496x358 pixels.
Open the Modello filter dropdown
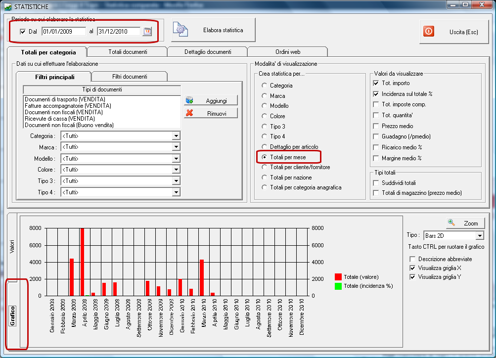point(176,158)
